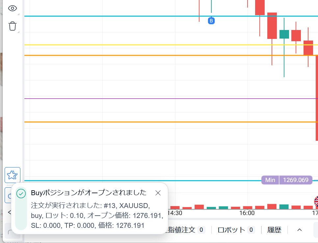
Task: Click the trash bin delete drawings icon
Action: coord(13,26)
